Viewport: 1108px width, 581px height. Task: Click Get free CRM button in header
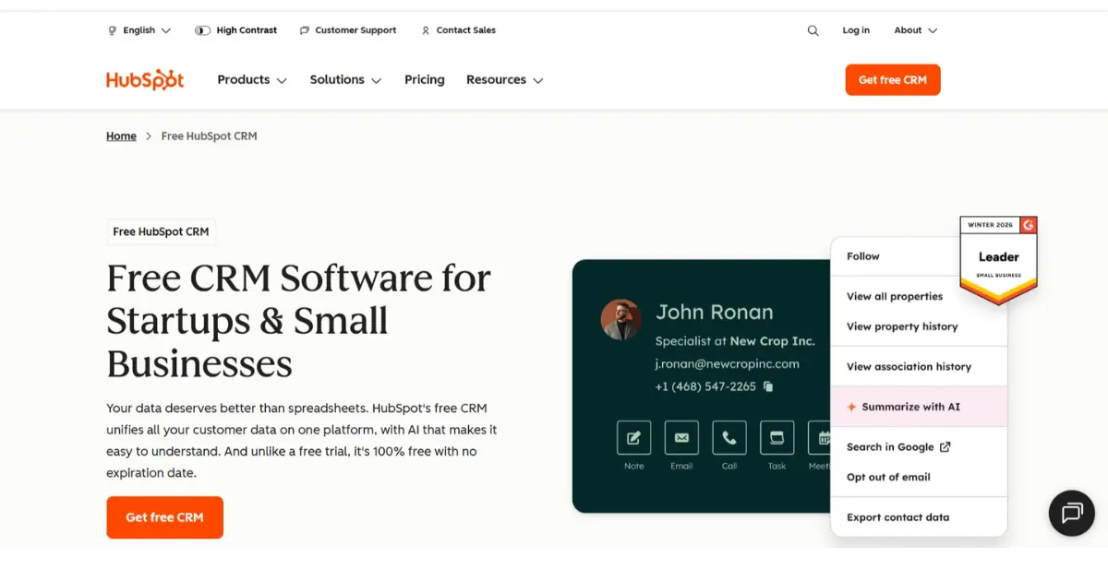pyautogui.click(x=893, y=80)
